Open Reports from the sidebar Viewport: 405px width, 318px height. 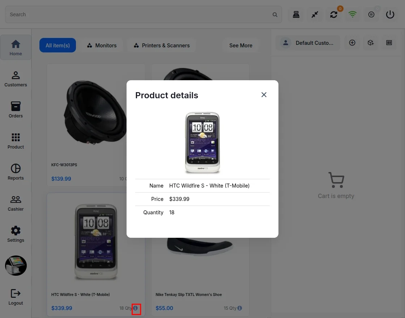[16, 172]
